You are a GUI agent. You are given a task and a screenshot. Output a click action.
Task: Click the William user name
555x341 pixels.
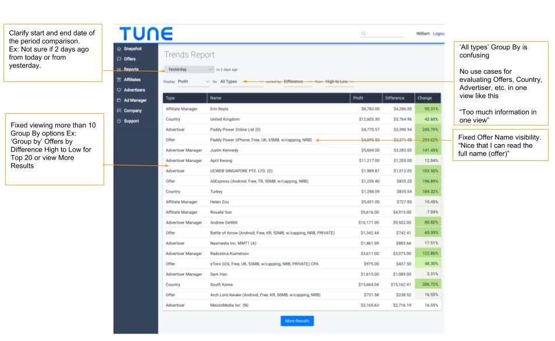423,34
